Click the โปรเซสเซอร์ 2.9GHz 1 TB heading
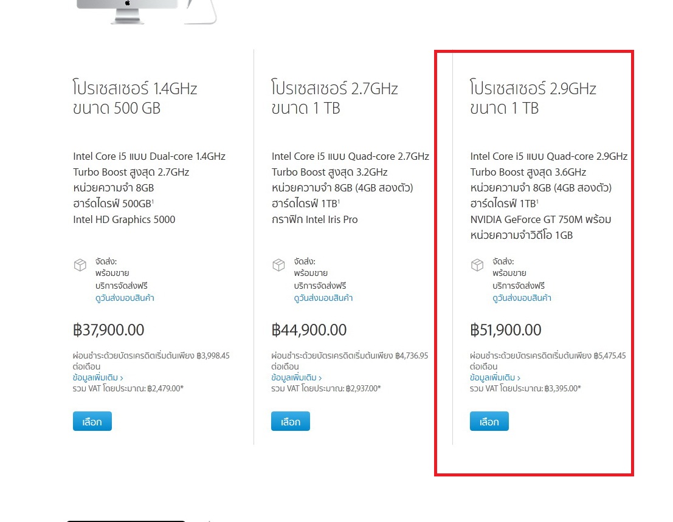The height and width of the screenshot is (522, 673). coord(533,98)
